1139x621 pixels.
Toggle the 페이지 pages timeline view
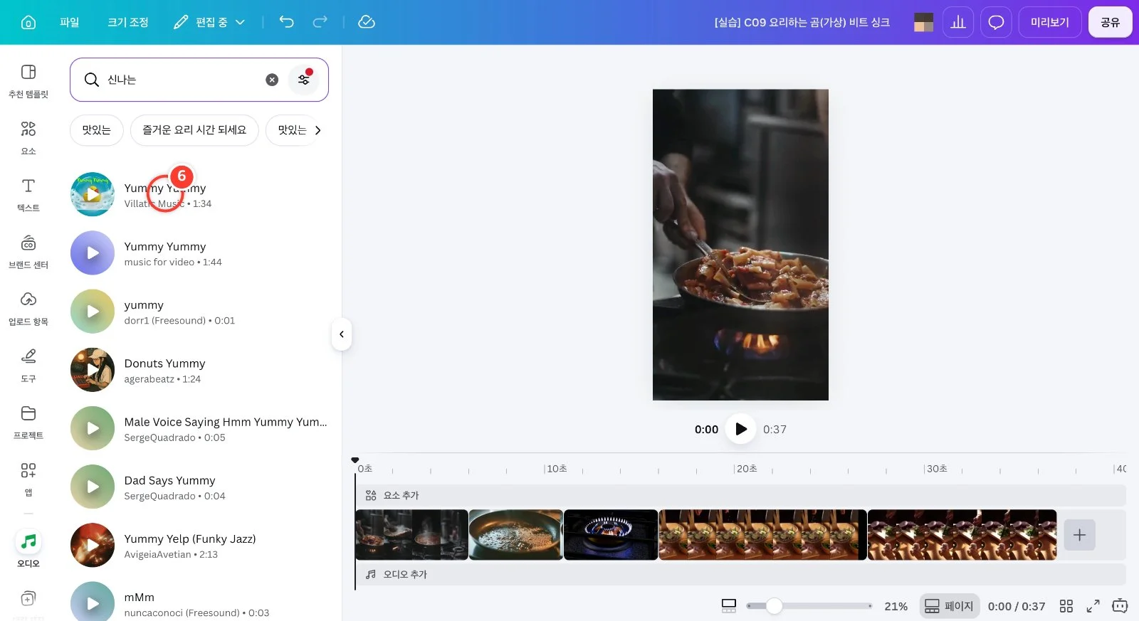pyautogui.click(x=950, y=606)
